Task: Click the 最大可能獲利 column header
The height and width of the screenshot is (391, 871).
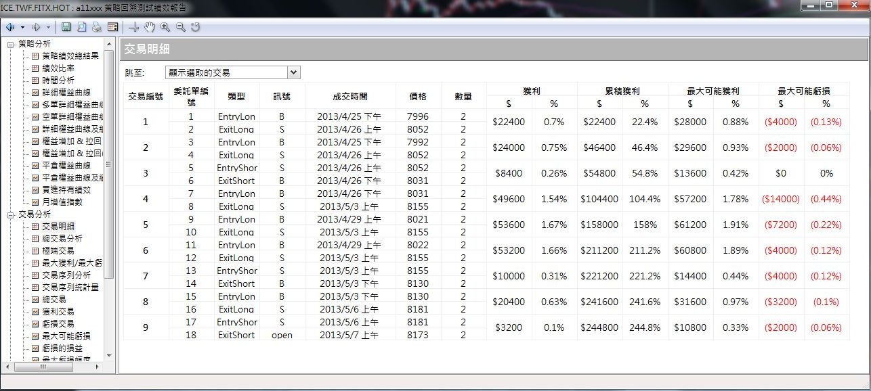Action: click(x=713, y=90)
